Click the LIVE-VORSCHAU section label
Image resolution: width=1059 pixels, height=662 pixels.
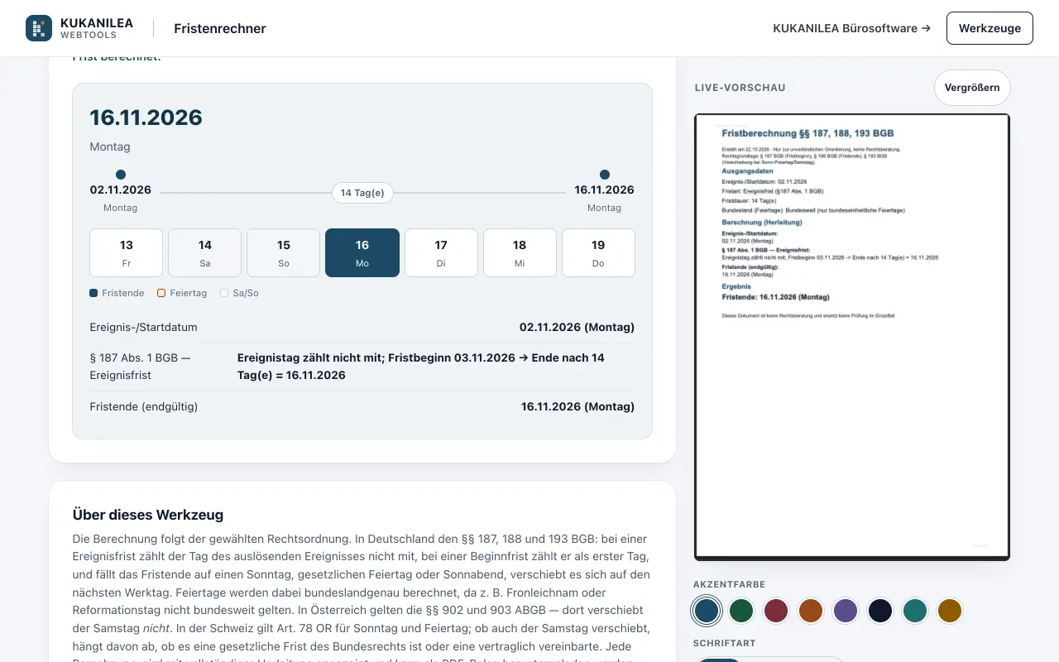(740, 88)
